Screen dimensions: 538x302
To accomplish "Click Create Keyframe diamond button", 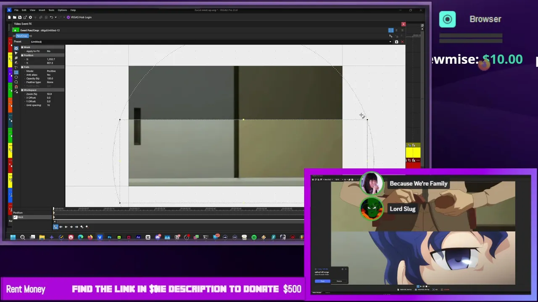I will point(82,227).
